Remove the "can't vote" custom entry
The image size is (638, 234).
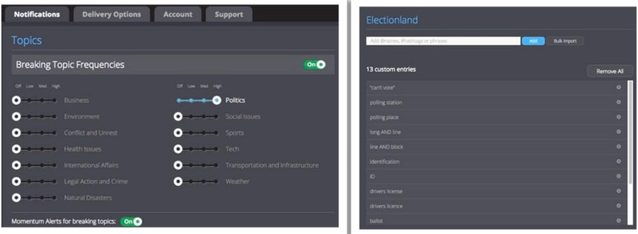tap(618, 87)
